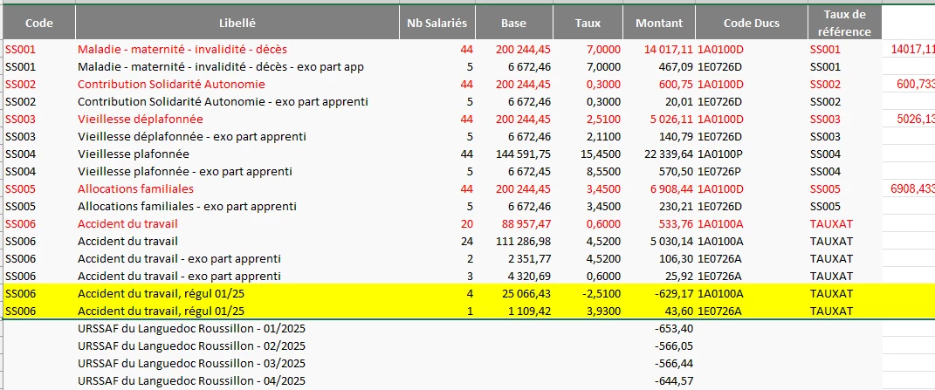Select the yellow cell with rate 3,9300
Image resolution: width=935 pixels, height=390 pixels.
tap(604, 311)
